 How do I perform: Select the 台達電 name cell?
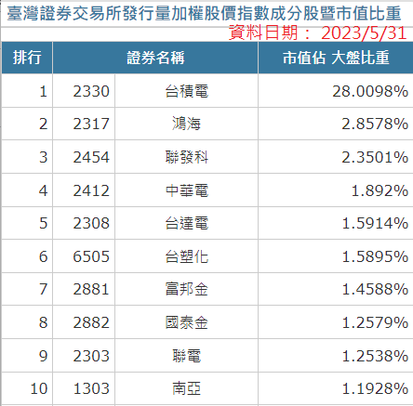pos(186,223)
